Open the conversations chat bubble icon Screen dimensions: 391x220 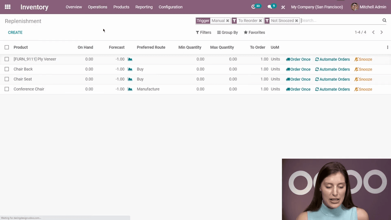tap(270, 7)
